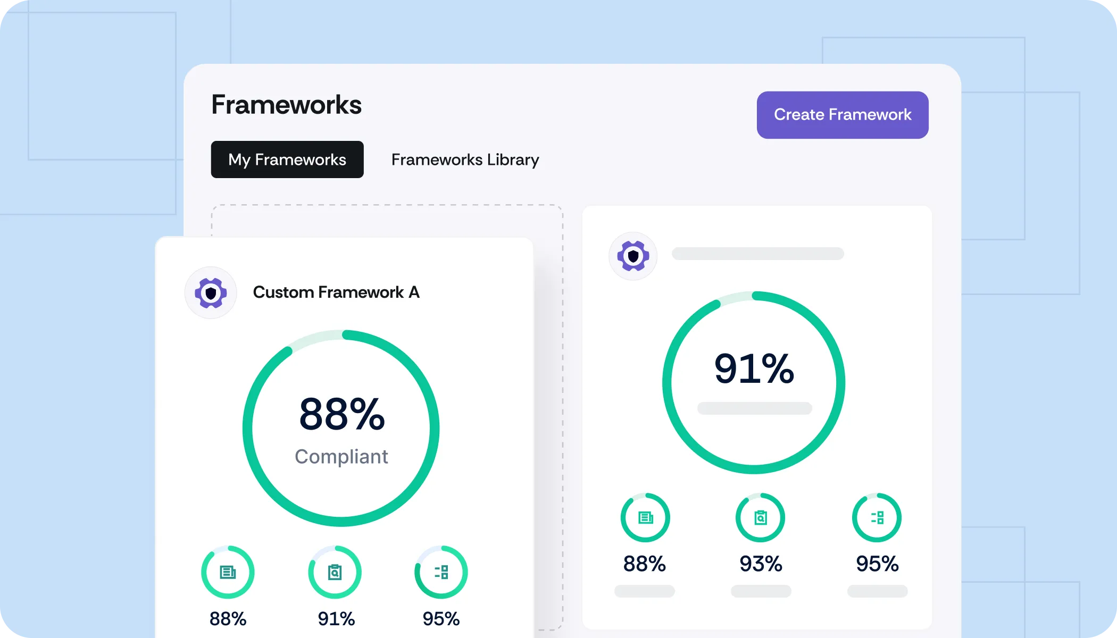Switch to the My Frameworks tab
The height and width of the screenshot is (638, 1117).
point(287,159)
